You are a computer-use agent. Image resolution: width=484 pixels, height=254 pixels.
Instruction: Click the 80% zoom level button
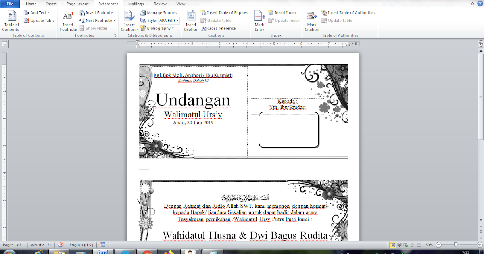pos(429,245)
